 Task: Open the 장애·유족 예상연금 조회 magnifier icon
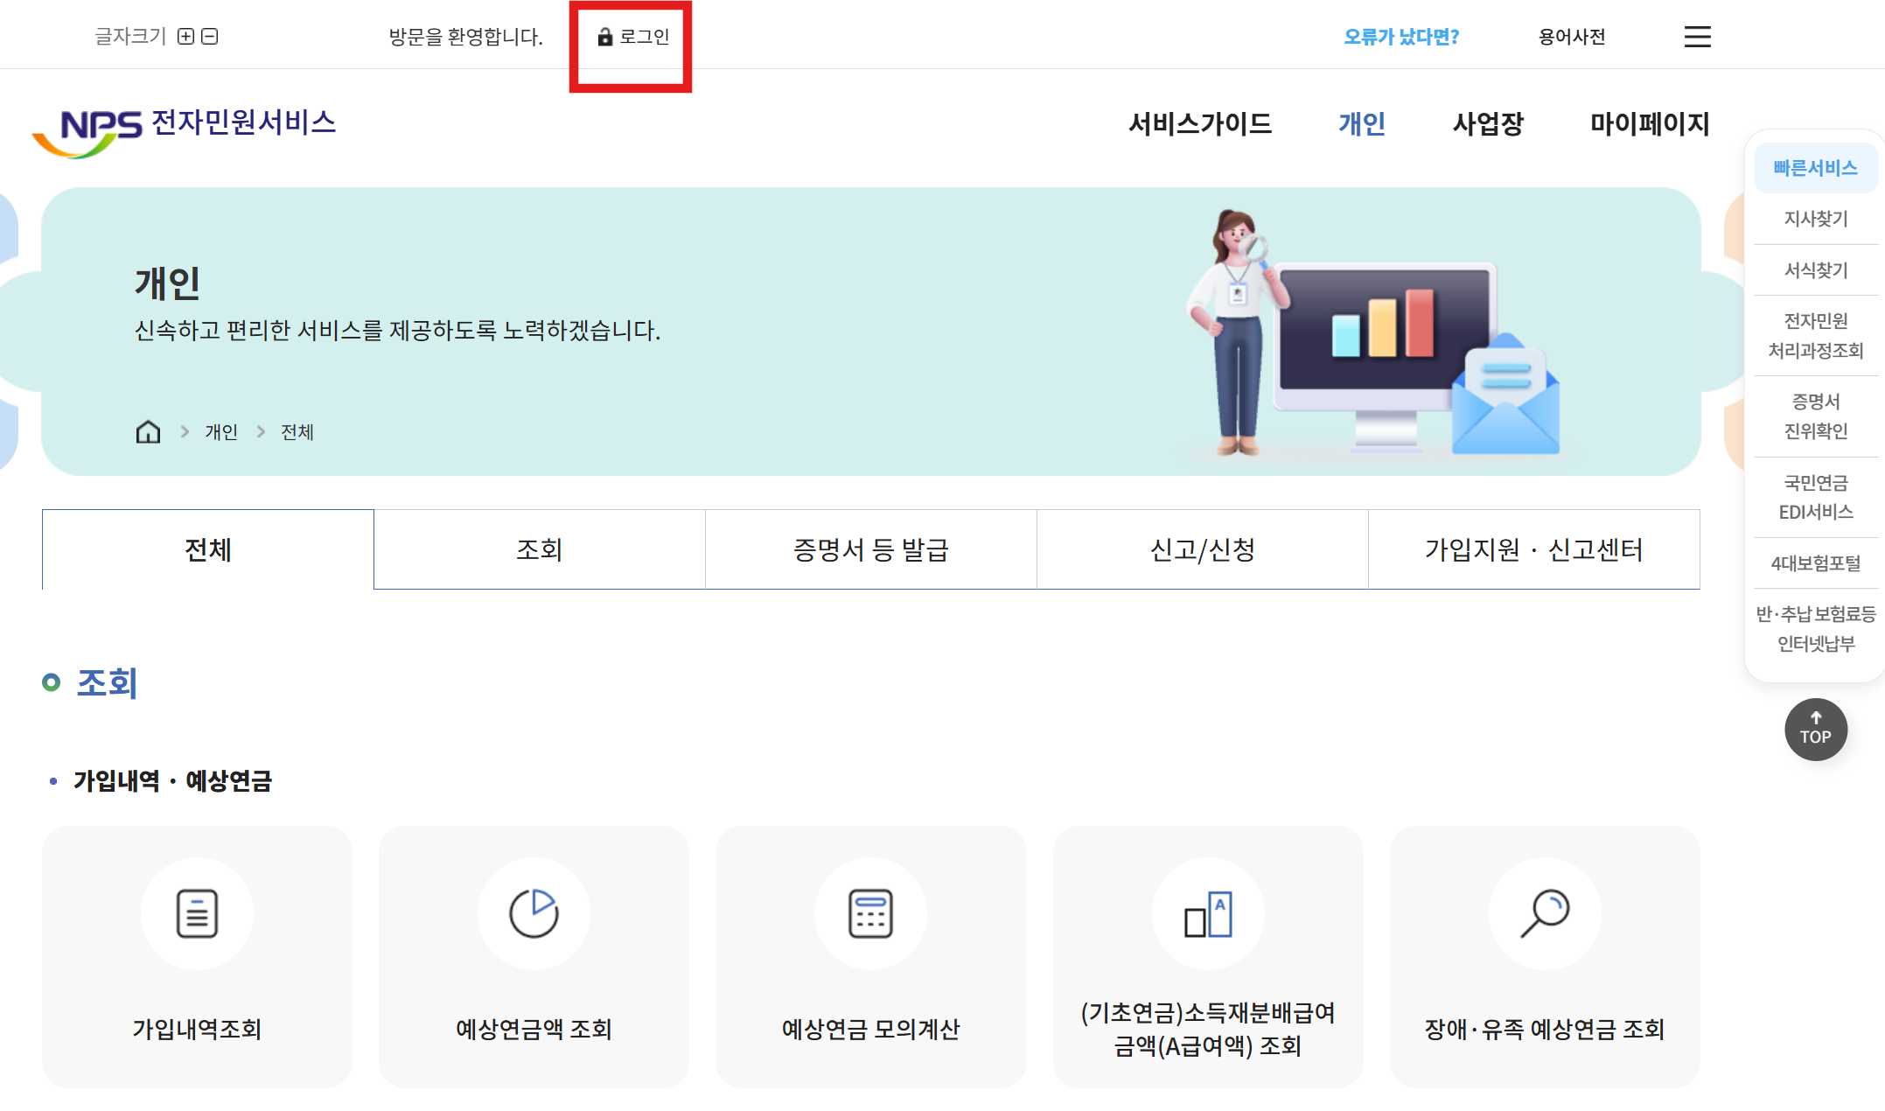coord(1545,913)
